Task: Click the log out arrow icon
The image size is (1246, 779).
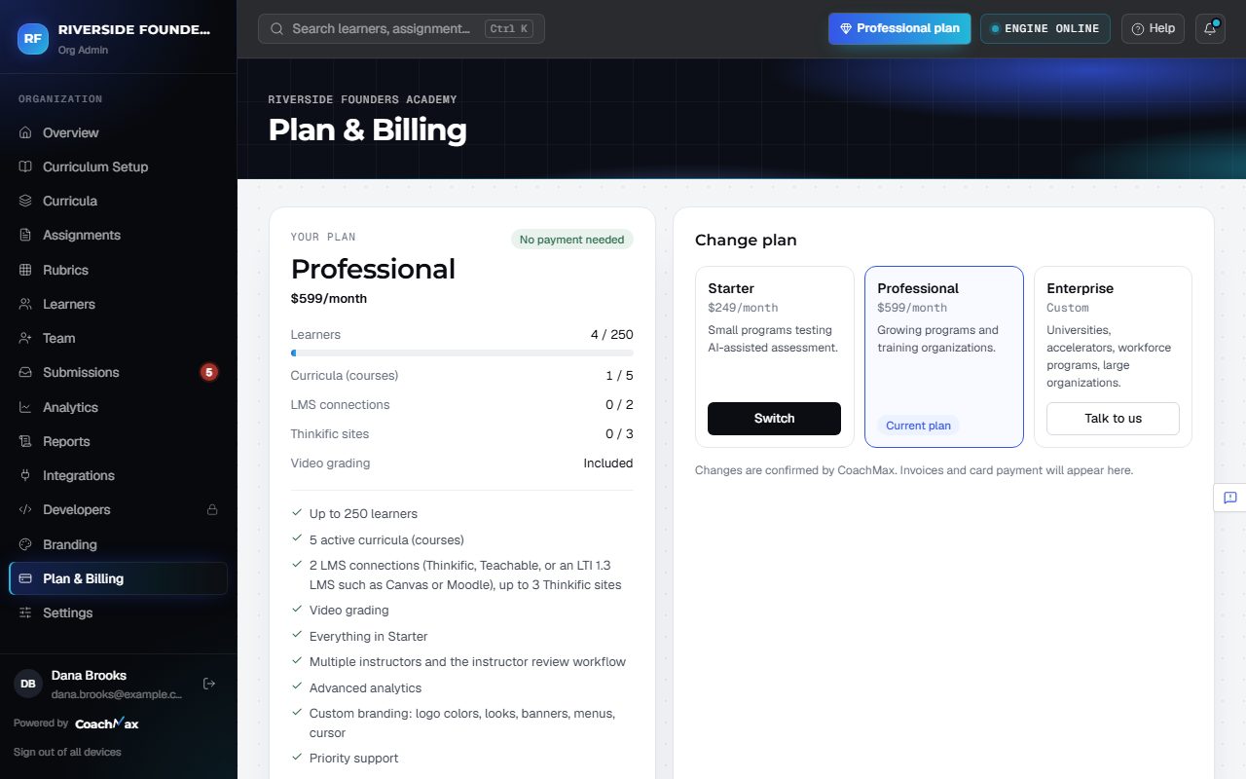Action: coord(208,684)
